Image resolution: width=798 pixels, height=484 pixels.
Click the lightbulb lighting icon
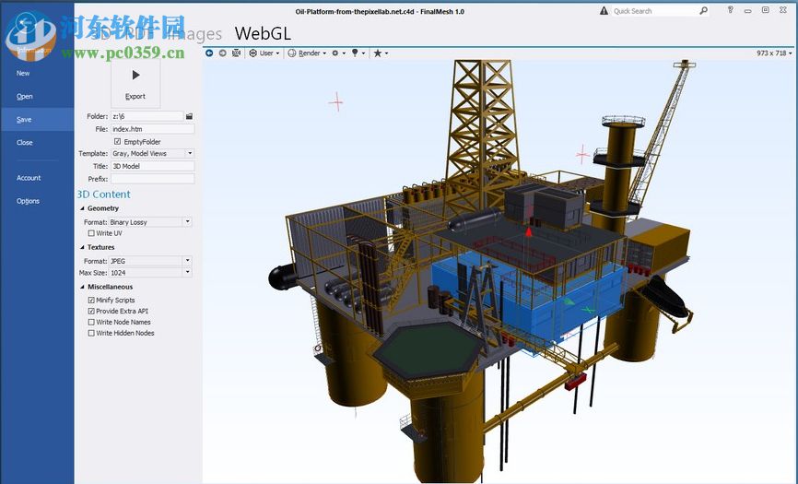[355, 53]
